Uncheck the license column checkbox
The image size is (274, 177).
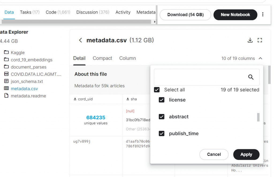click(162, 100)
